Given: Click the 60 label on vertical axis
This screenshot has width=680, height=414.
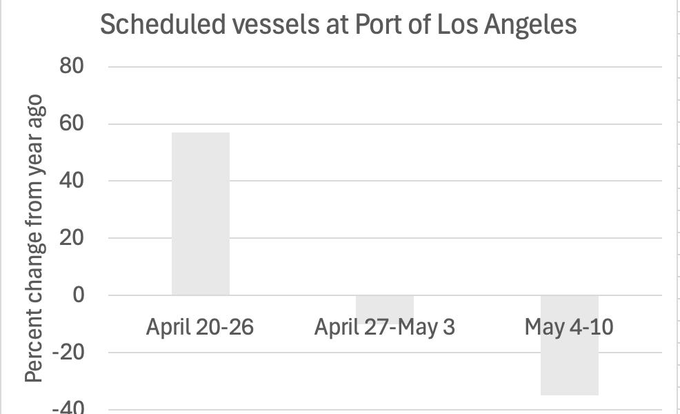Looking at the screenshot, I should pos(71,124).
